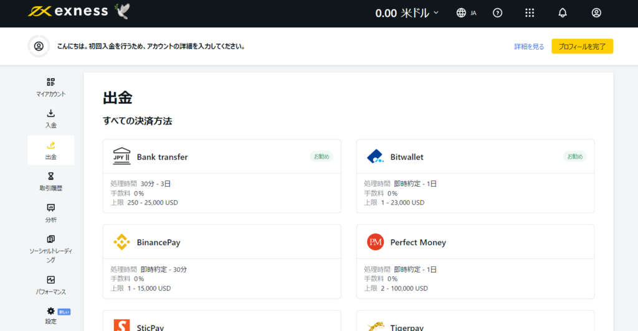
Task: Click Perfect Money 上限 2 - 100,000 USD text
Action: [396, 288]
